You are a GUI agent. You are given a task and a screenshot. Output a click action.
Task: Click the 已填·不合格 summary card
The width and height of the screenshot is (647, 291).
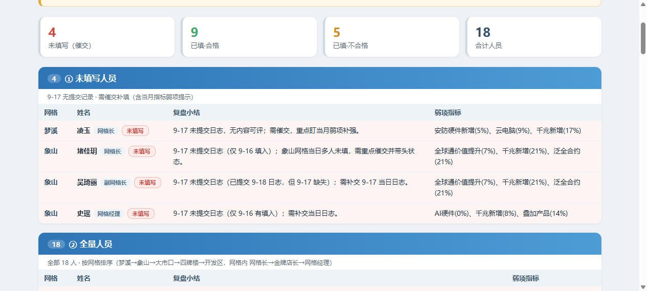pyautogui.click(x=391, y=37)
